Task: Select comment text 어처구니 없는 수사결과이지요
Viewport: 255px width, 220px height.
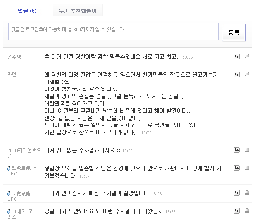Action: (x=80, y=151)
